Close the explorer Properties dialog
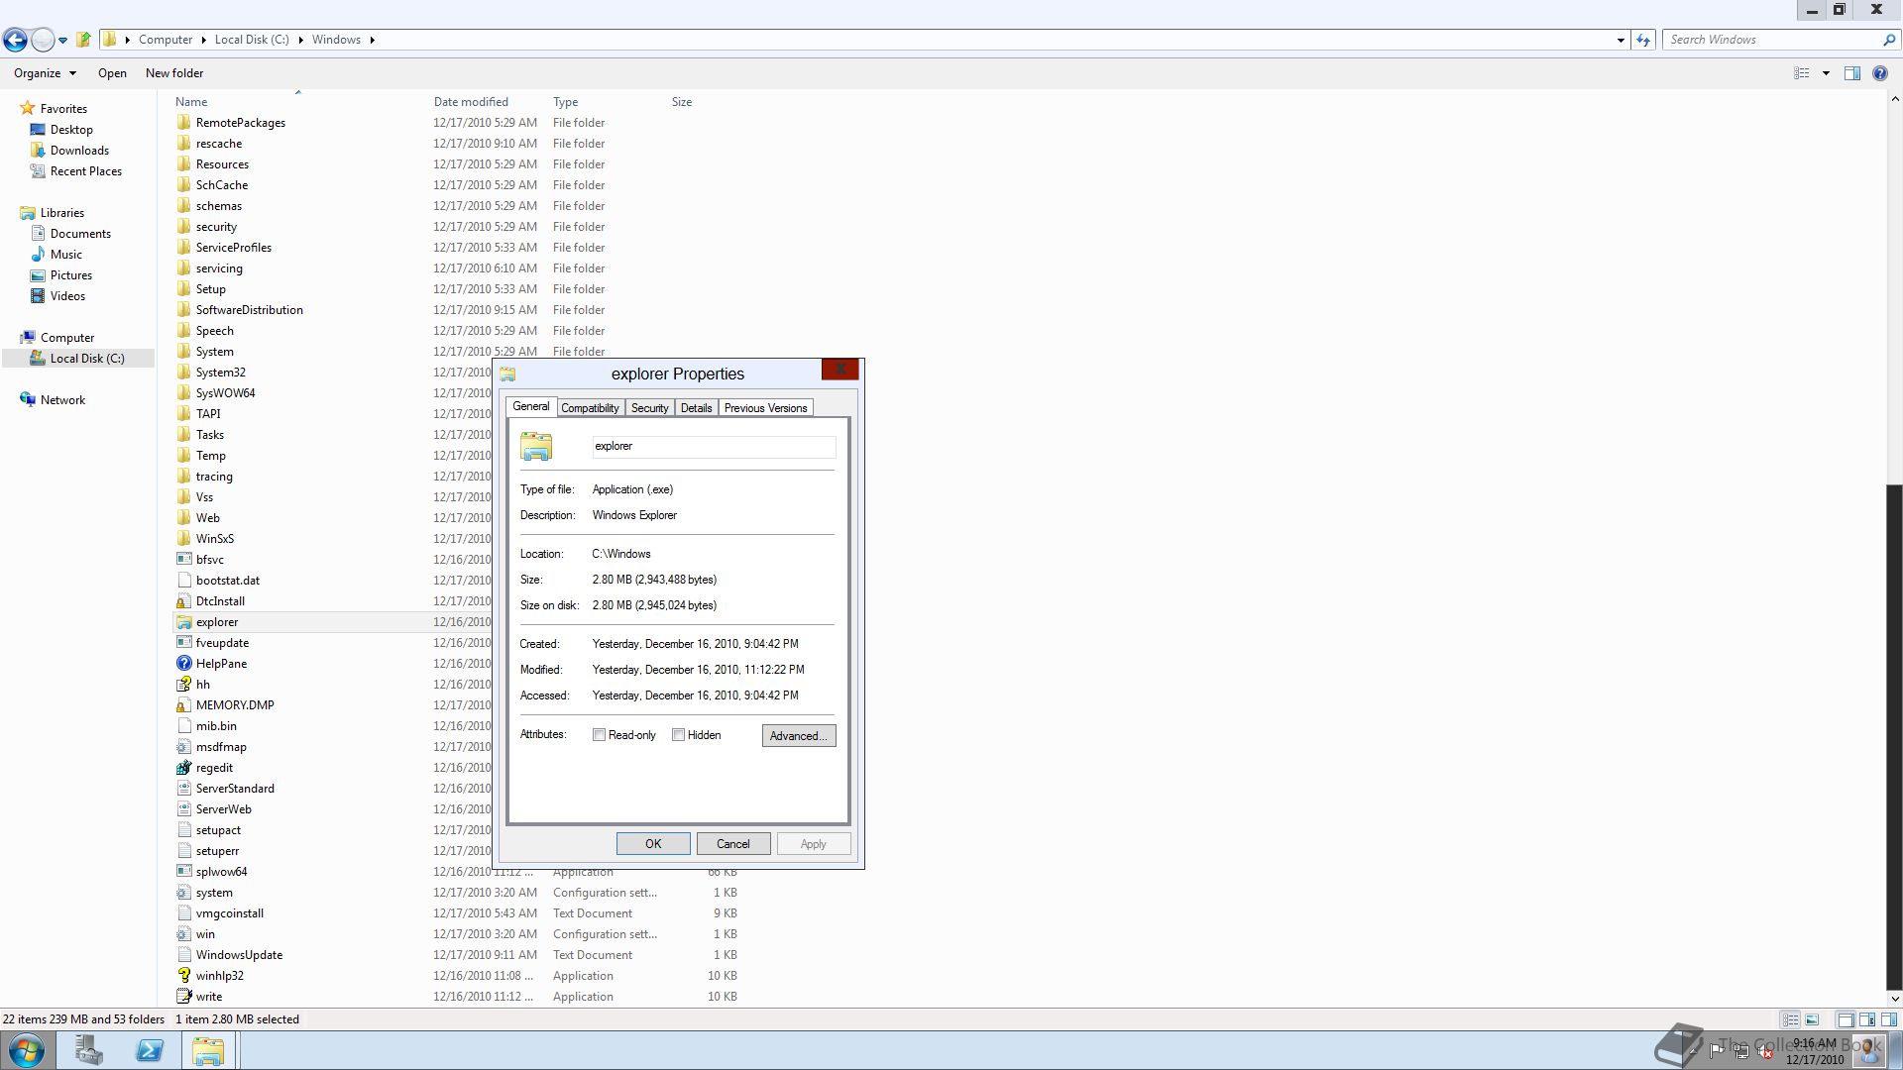Screen dimensions: 1903x1070 (x=840, y=371)
